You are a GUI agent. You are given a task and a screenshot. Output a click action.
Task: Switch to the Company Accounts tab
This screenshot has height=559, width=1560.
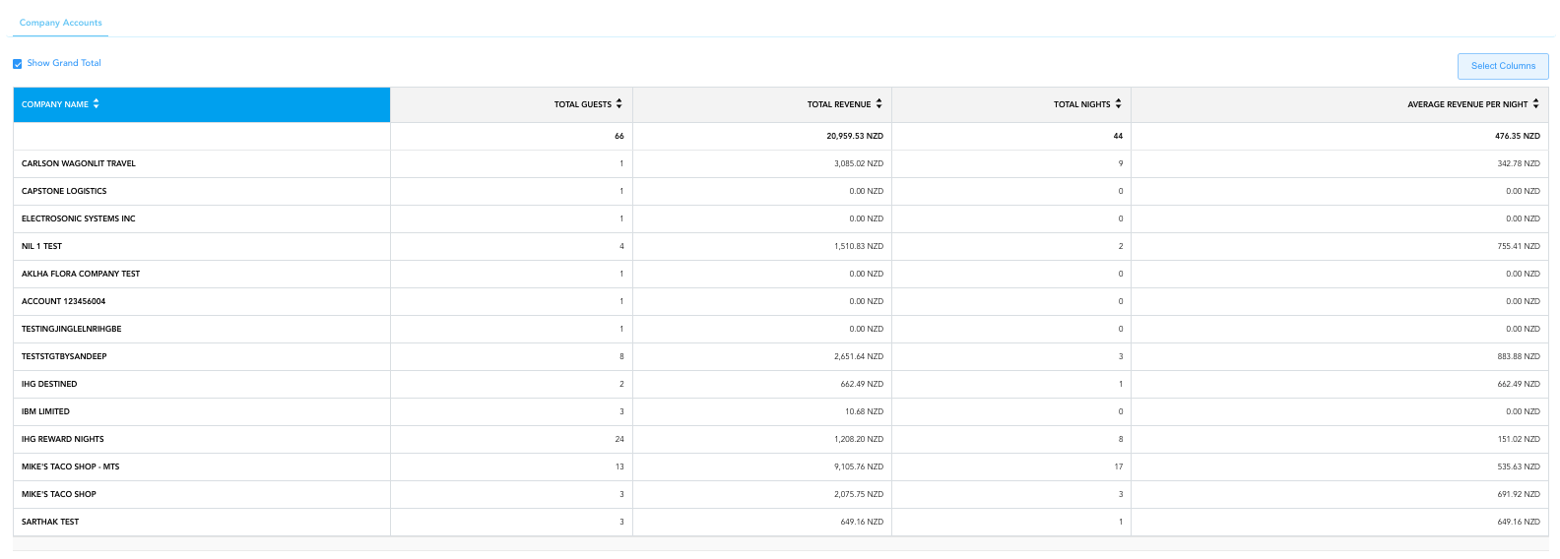61,23
